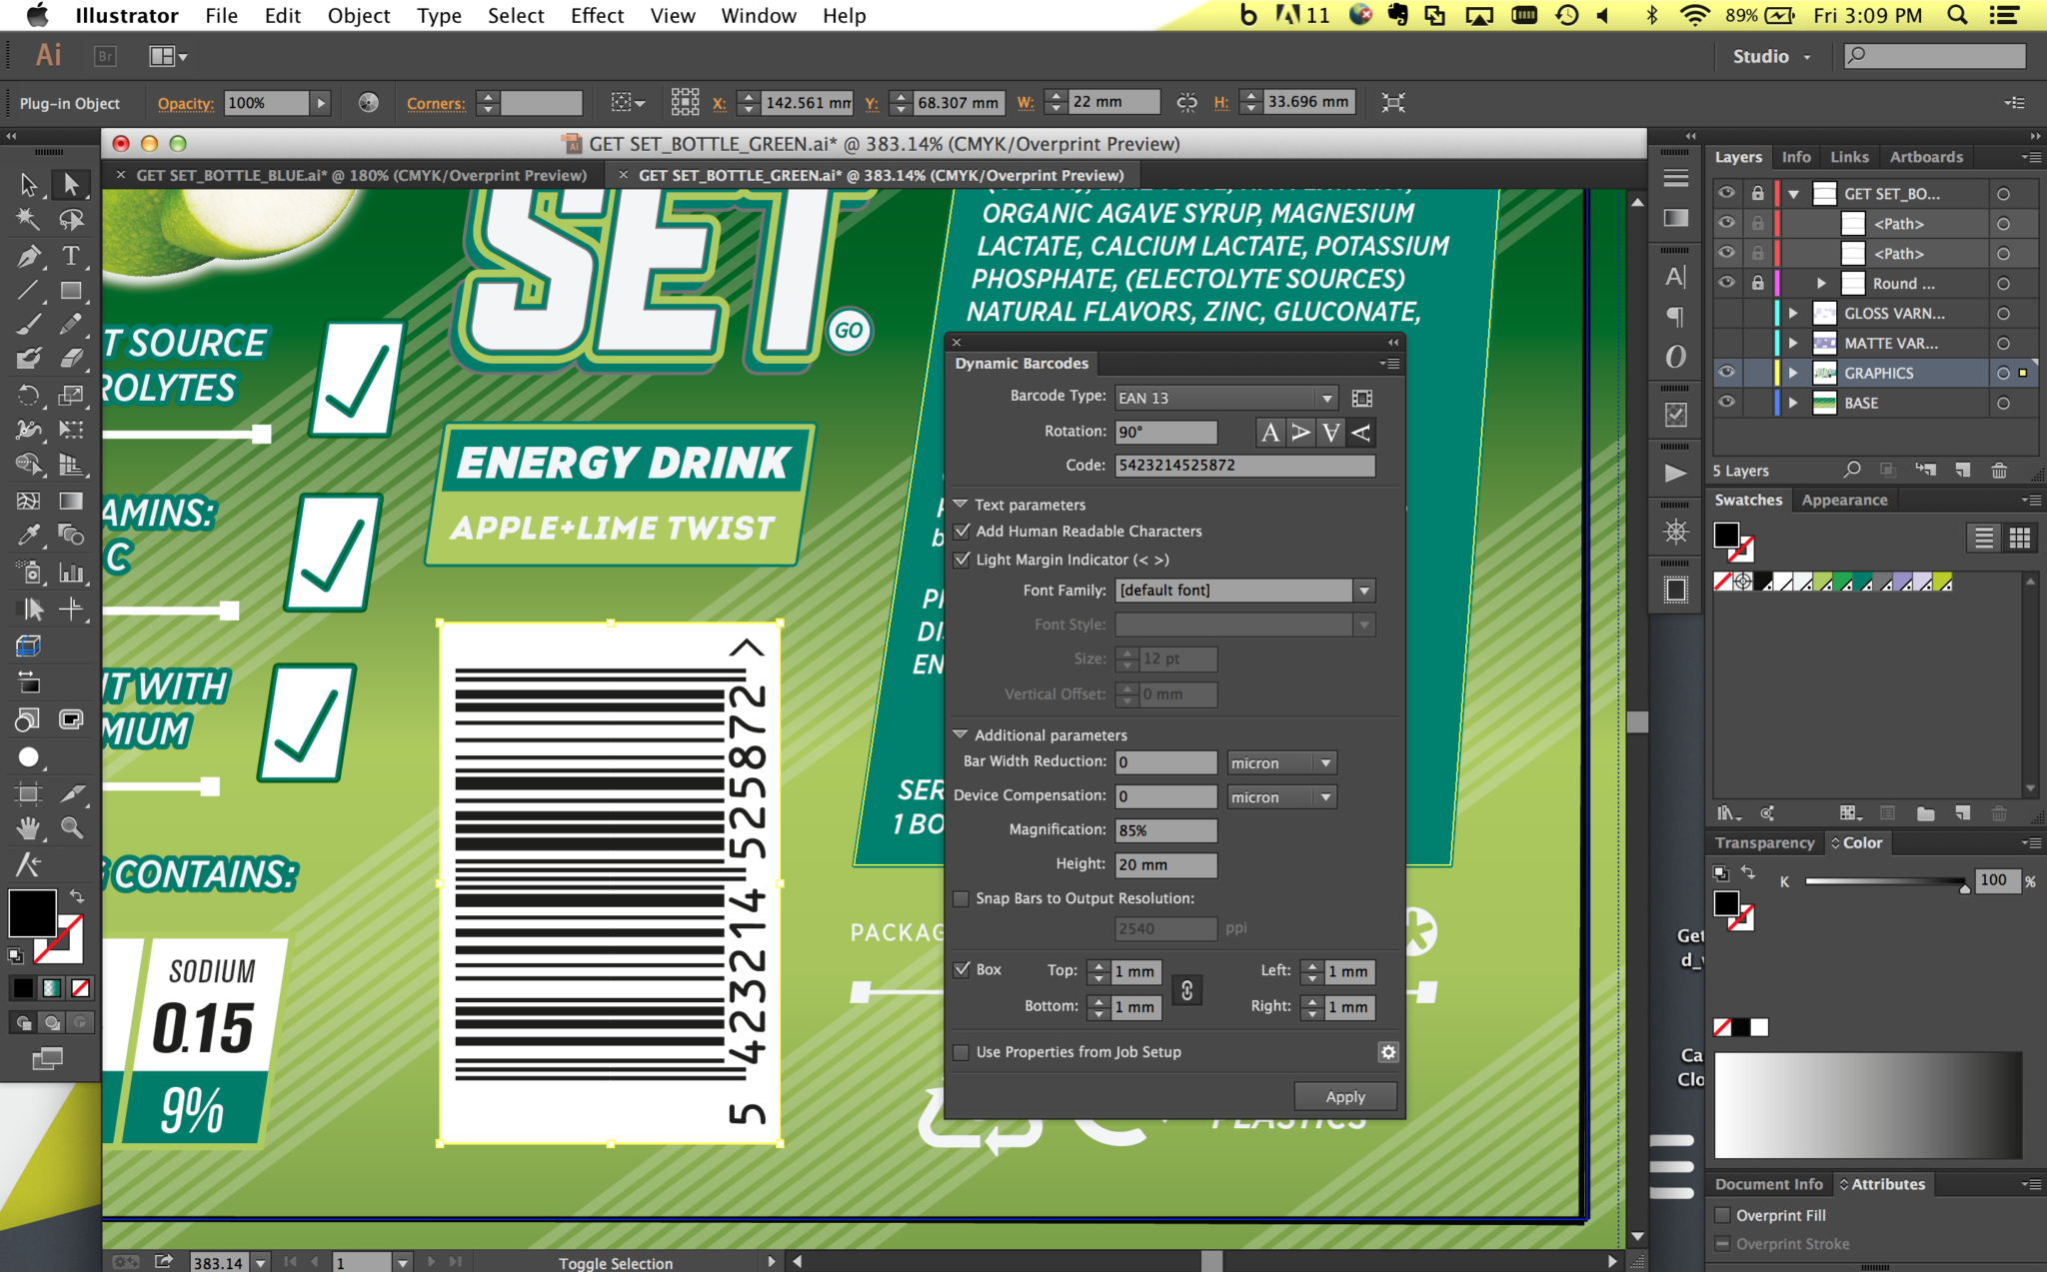Click grayscale color ramp in Color panel
This screenshot has width=2047, height=1272.
tap(1867, 1104)
